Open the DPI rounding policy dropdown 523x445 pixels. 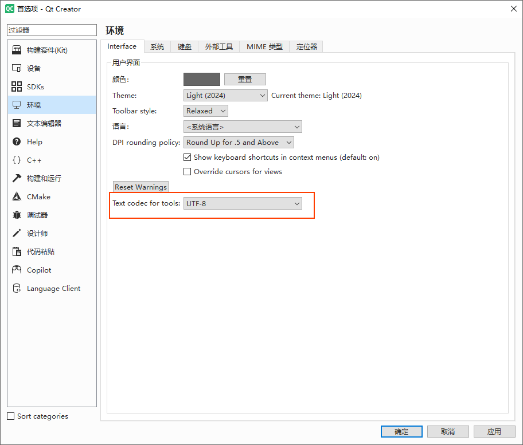point(239,143)
